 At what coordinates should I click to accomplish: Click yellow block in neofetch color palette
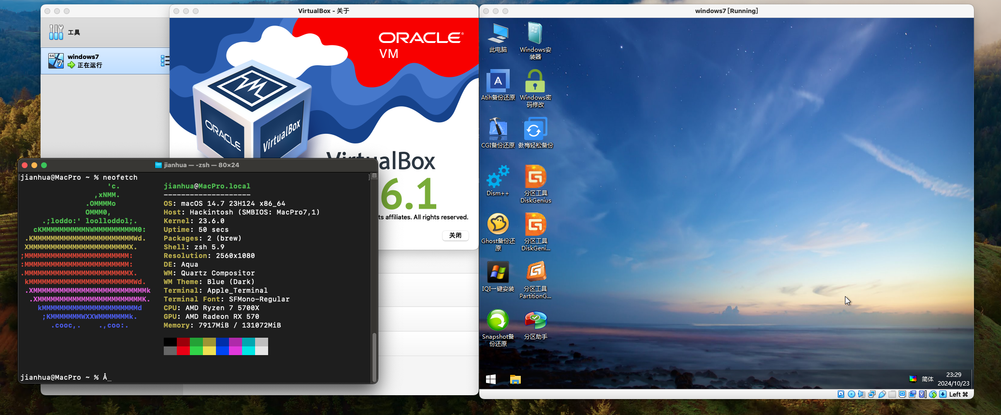(x=209, y=351)
